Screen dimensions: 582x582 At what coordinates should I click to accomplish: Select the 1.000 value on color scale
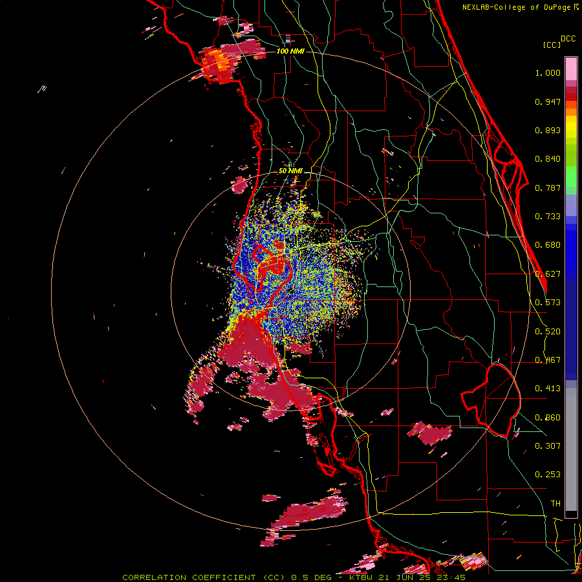click(548, 72)
